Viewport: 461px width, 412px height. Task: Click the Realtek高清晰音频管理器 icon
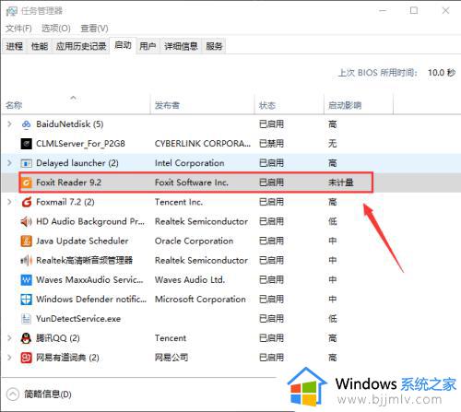(26, 261)
